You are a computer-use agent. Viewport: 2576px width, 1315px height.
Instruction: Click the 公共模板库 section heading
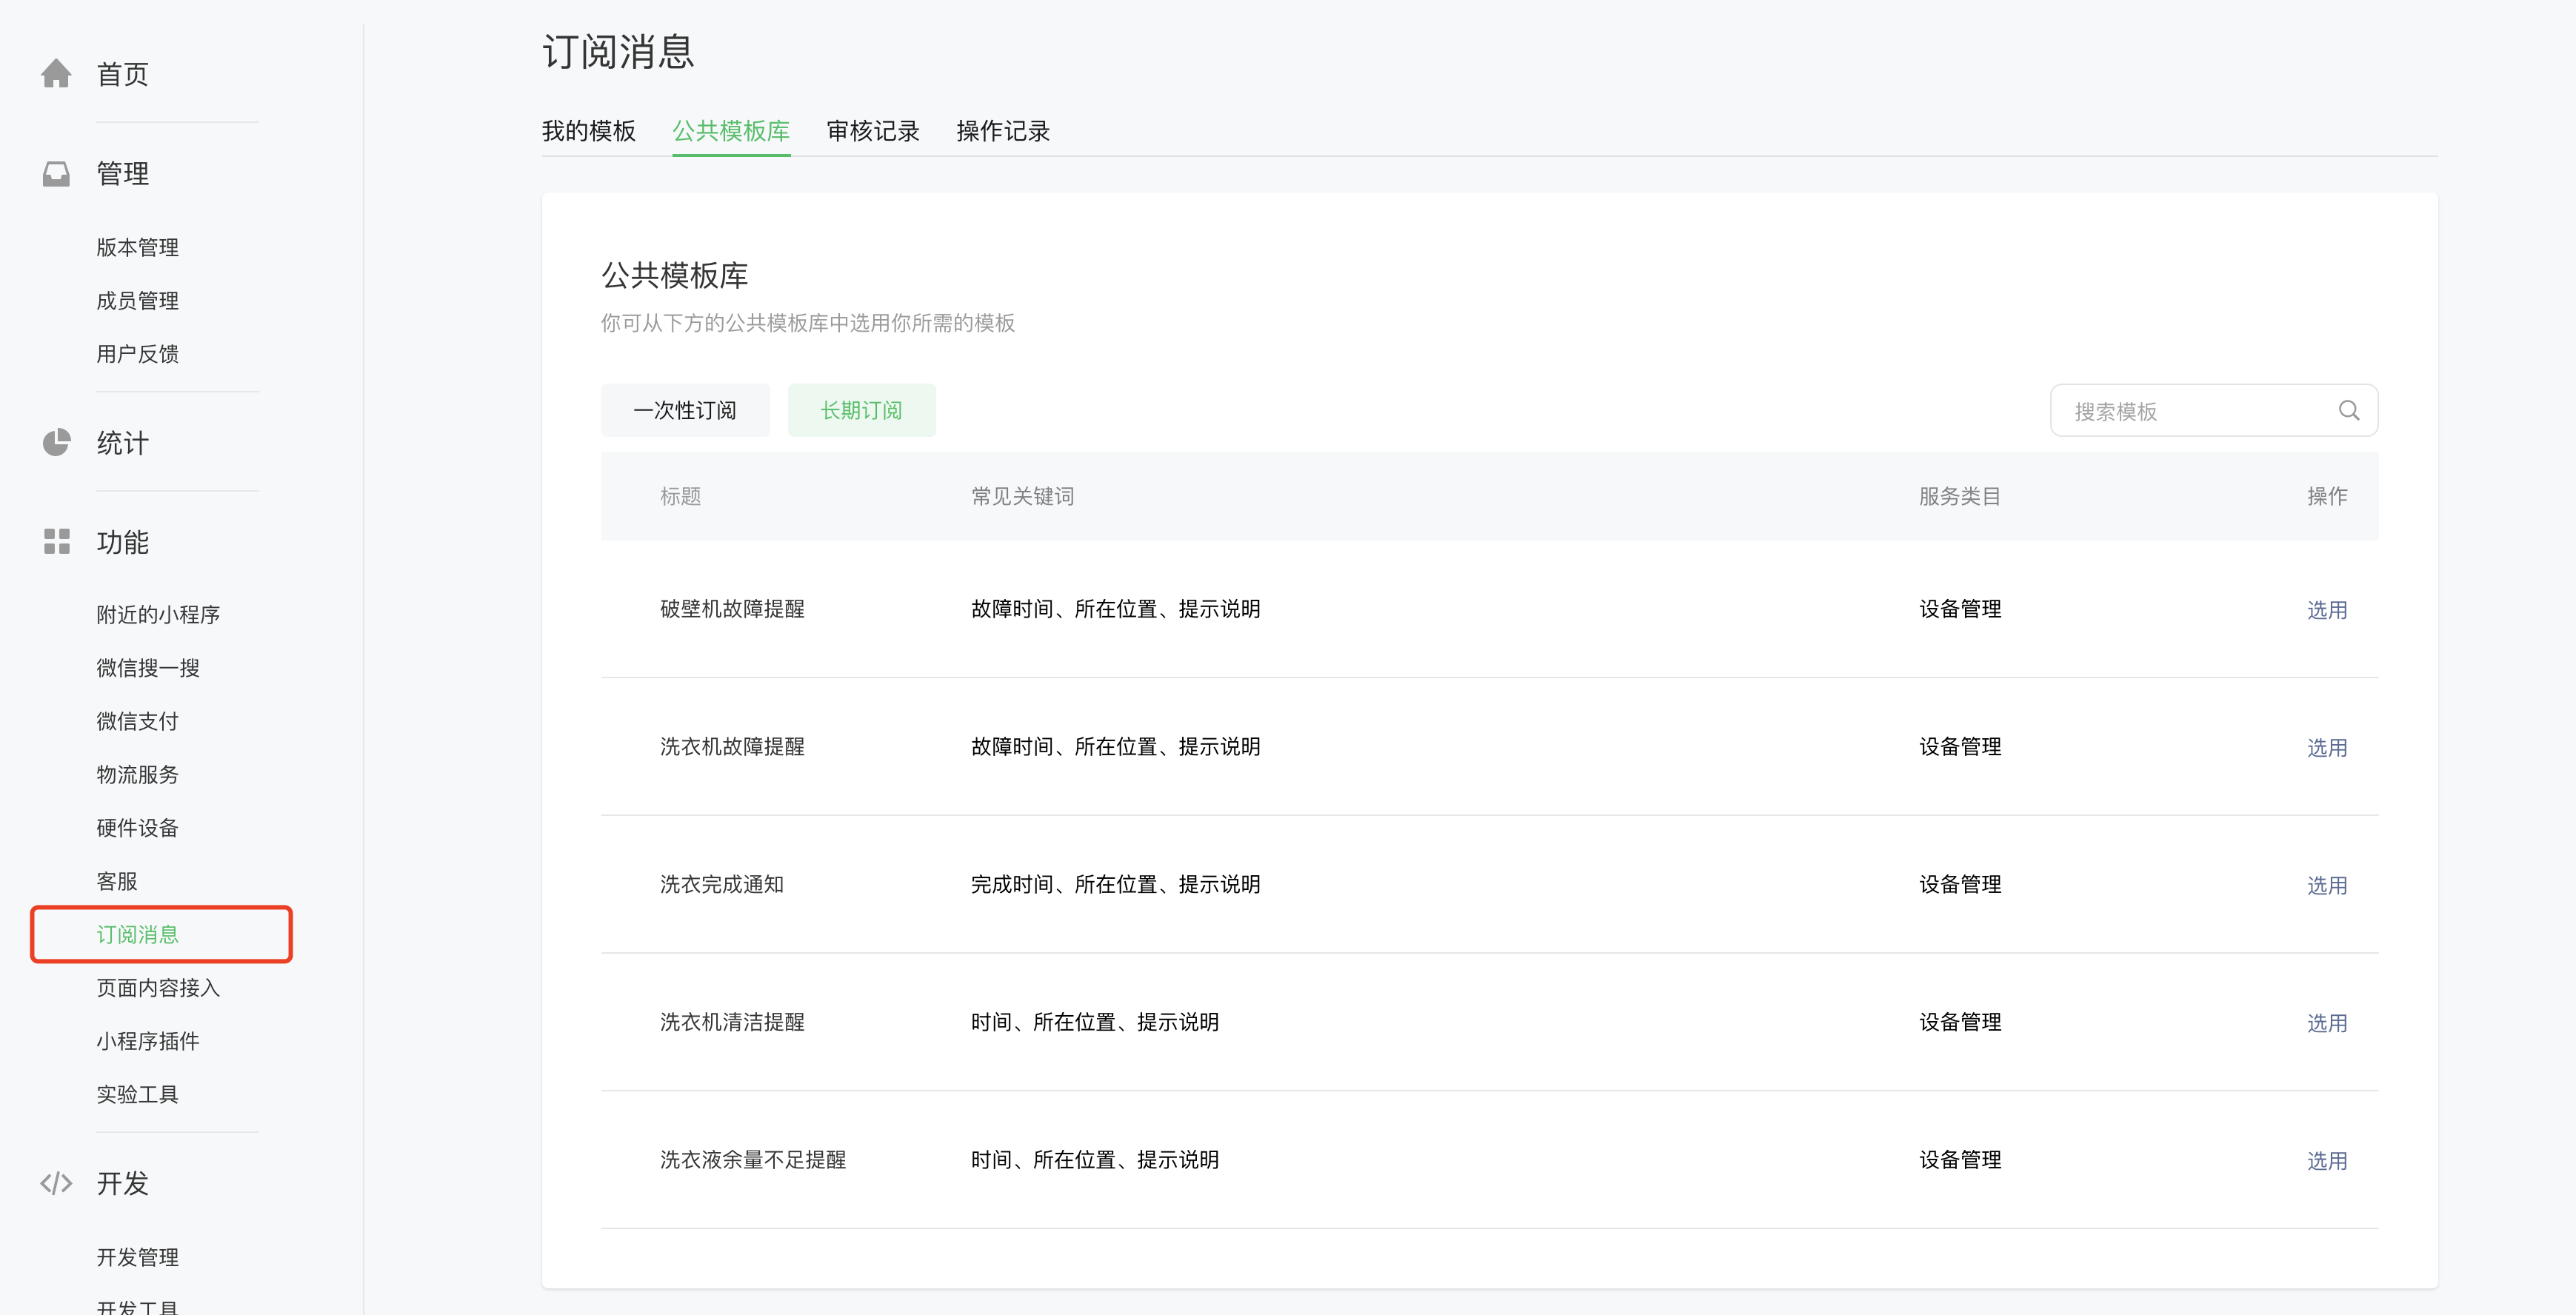pos(675,276)
